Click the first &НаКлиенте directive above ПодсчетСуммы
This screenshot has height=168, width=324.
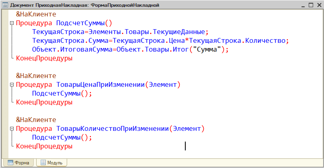36,14
